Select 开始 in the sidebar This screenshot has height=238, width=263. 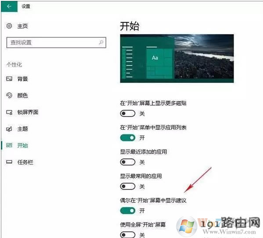click(22, 145)
